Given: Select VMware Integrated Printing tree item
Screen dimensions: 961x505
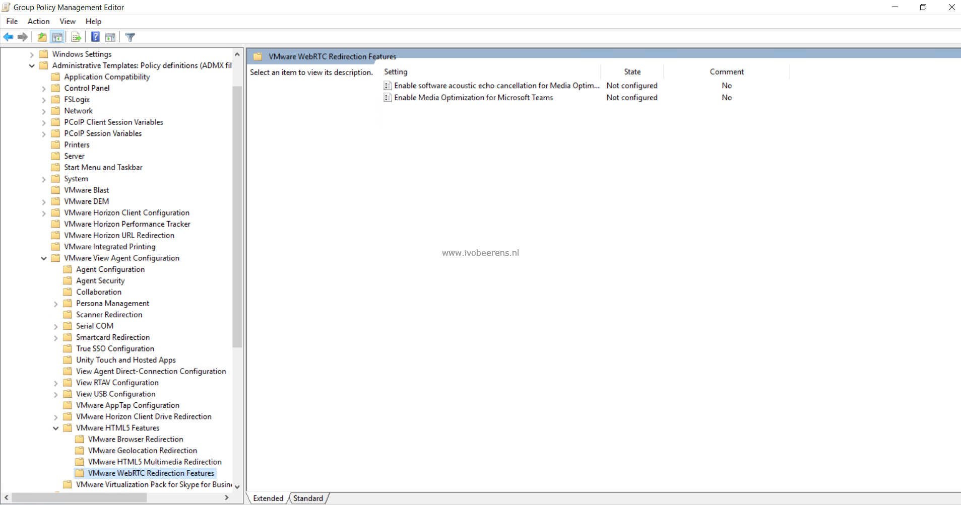Looking at the screenshot, I should pyautogui.click(x=110, y=247).
